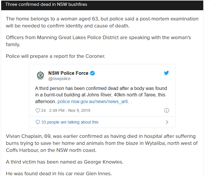The height and width of the screenshot is (177, 210).
Task: Open the tweet info circle icon
Action: pyautogui.click(x=167, y=110)
